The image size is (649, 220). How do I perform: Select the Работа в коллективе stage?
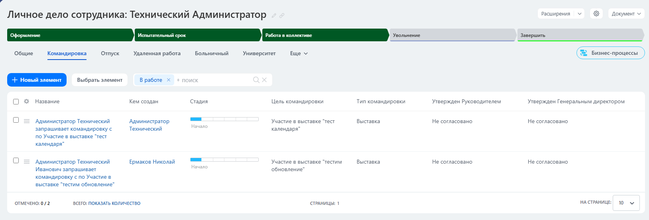click(325, 35)
